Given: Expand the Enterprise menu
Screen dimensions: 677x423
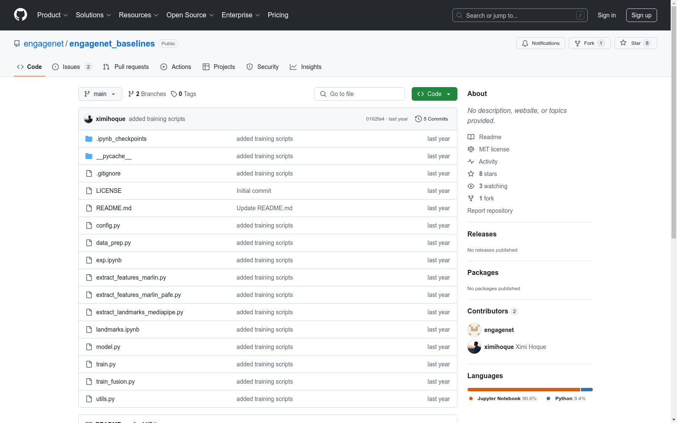Looking at the screenshot, I should tap(241, 15).
